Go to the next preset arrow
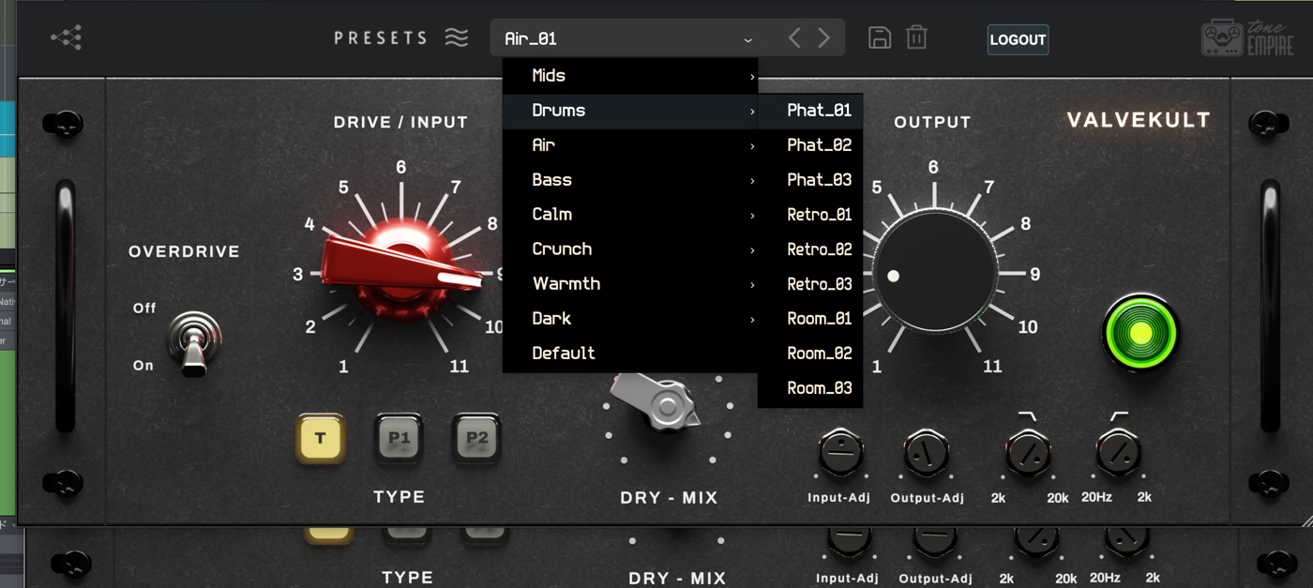The image size is (1313, 588). (x=824, y=38)
